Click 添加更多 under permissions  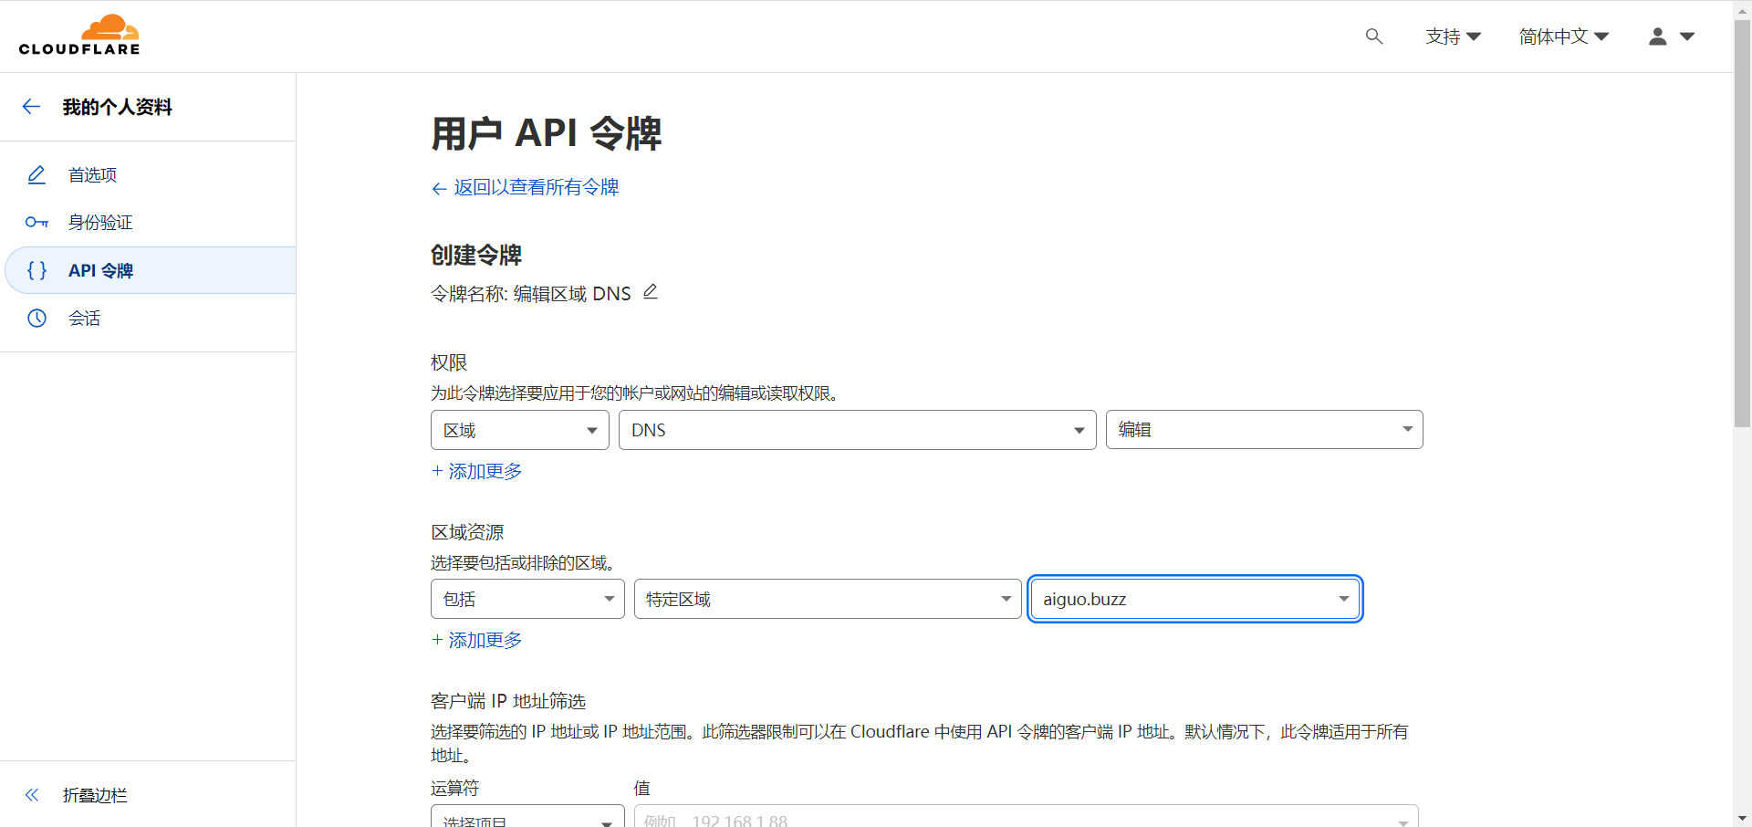tap(485, 471)
